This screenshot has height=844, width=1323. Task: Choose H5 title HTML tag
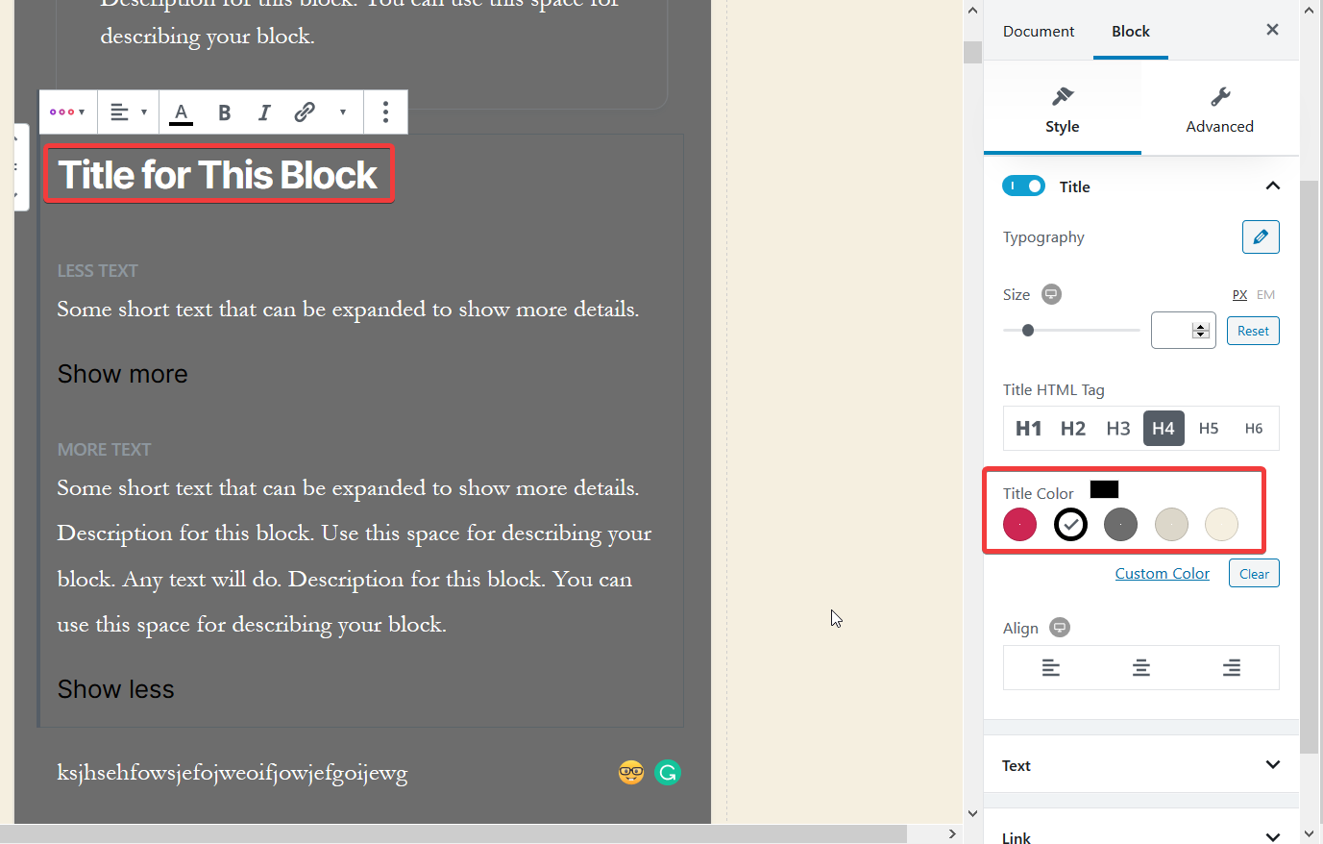click(x=1209, y=429)
